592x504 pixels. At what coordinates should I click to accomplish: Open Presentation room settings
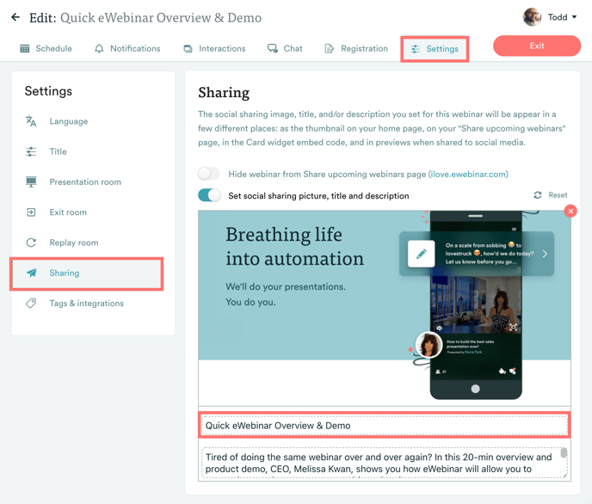[85, 181]
